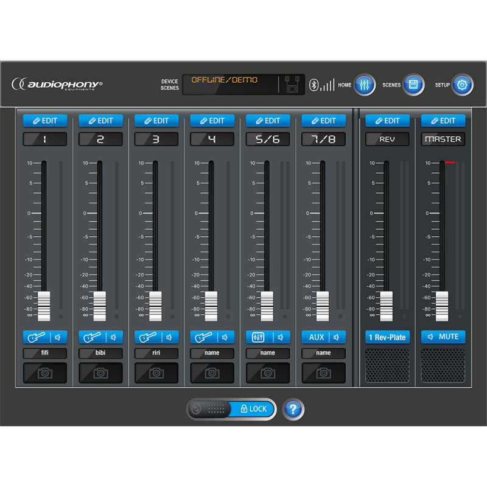
Task: Add a photo to channel 7/8
Action: pos(323,373)
